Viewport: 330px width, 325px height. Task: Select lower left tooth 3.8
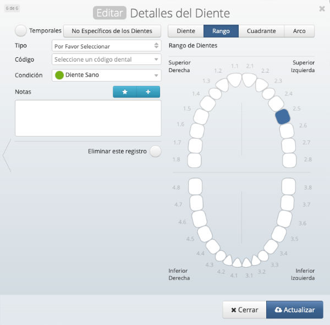tap(289, 187)
